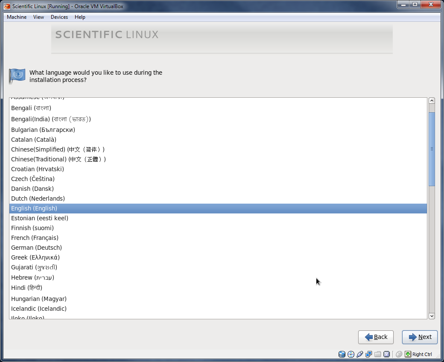Image resolution: width=444 pixels, height=362 pixels.
Task: Select Croatian (Hrvatski)
Action: 218,169
